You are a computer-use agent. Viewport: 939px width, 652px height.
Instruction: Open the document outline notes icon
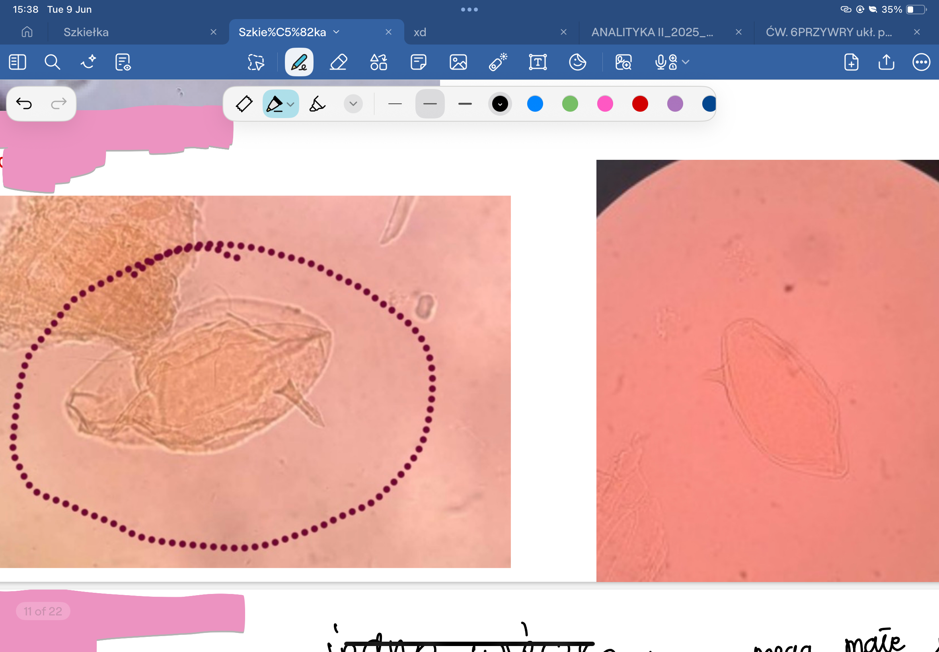[123, 62]
